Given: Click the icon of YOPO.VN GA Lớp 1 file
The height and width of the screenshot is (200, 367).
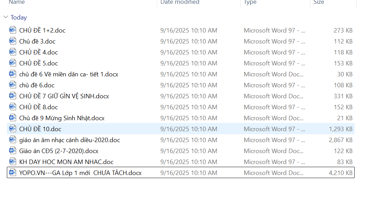Looking at the screenshot, I should [x=13, y=173].
